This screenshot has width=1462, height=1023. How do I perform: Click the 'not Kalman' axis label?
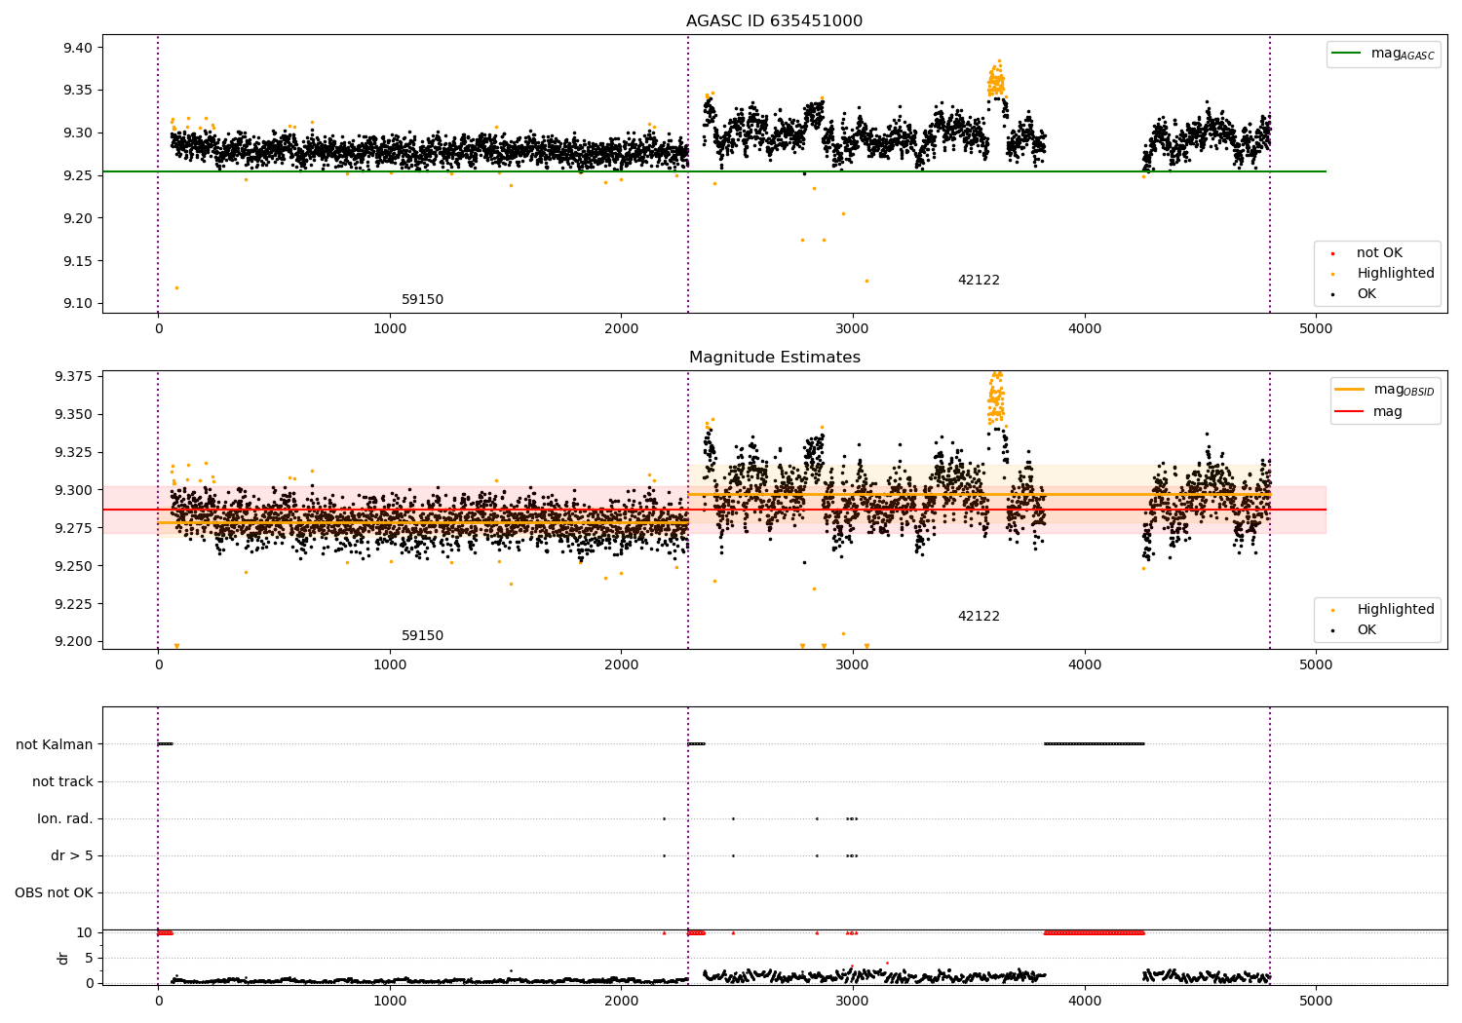click(x=55, y=745)
